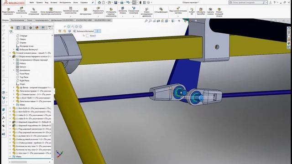Viewport: 292px width, 164px height.
Task: Collapse Сборка вилка переднего колеса node
Action: (10, 56)
